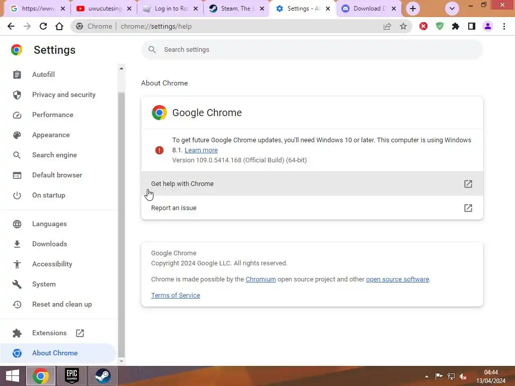Click the Chromium link
The image size is (515, 386).
pyautogui.click(x=261, y=279)
